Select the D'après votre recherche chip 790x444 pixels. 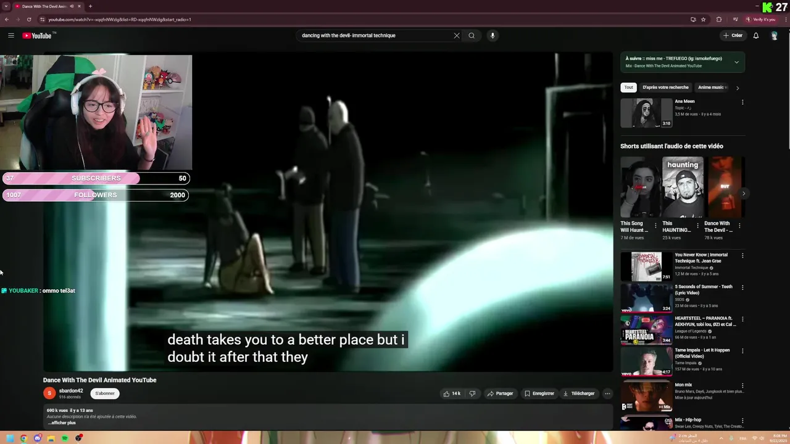pyautogui.click(x=665, y=88)
